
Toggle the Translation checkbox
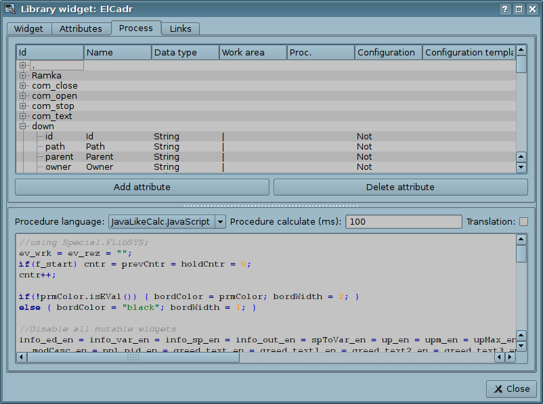coord(523,222)
